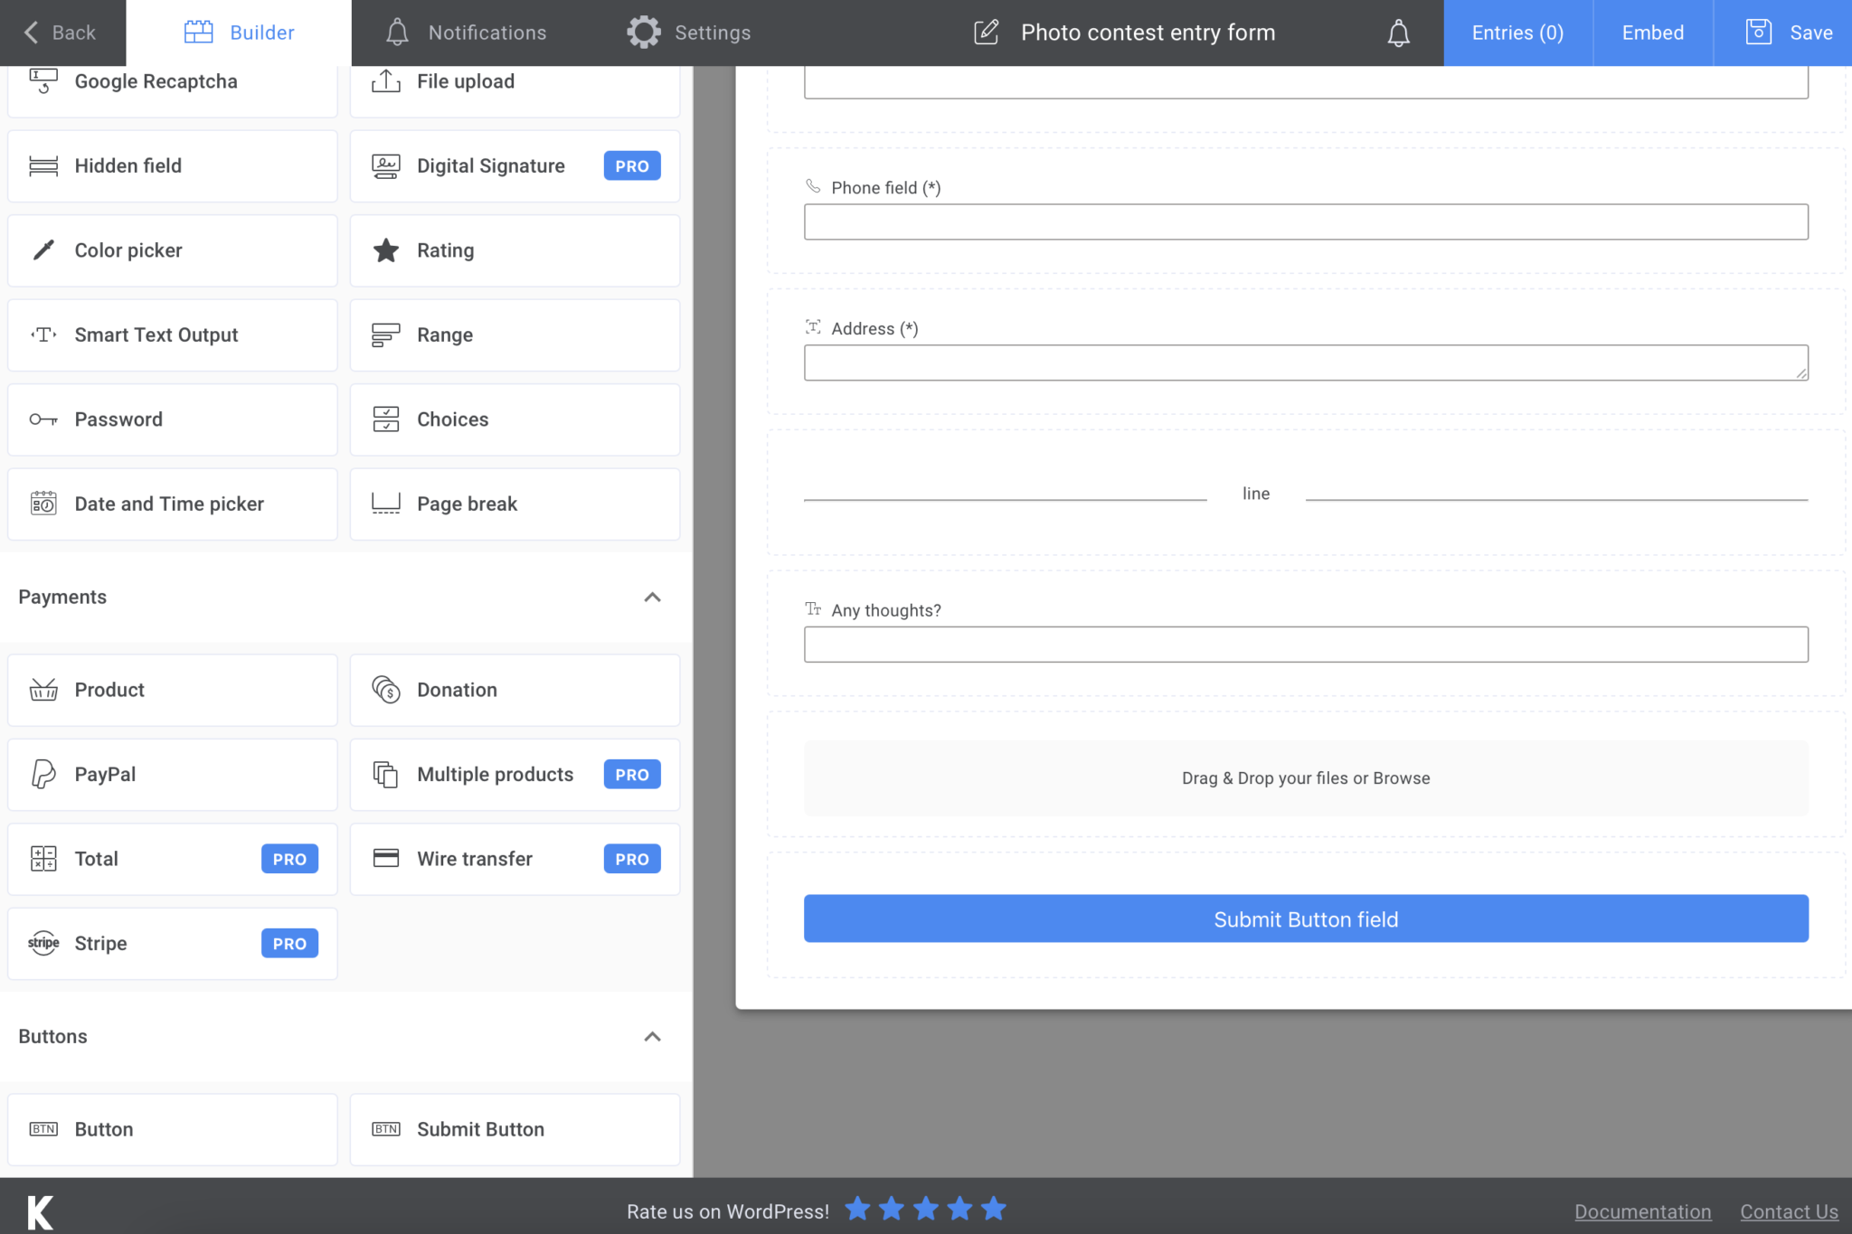Choose the Digital Signature PRO field
The height and width of the screenshot is (1234, 1852).
[514, 165]
